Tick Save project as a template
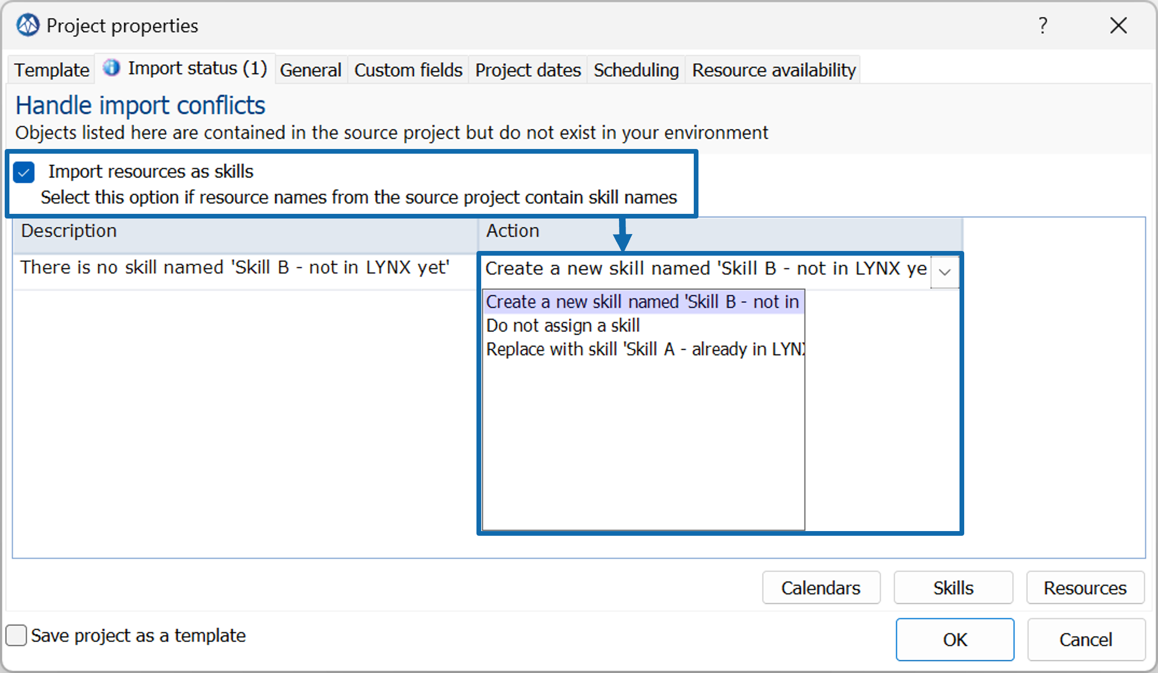This screenshot has height=673, width=1158. (x=16, y=635)
